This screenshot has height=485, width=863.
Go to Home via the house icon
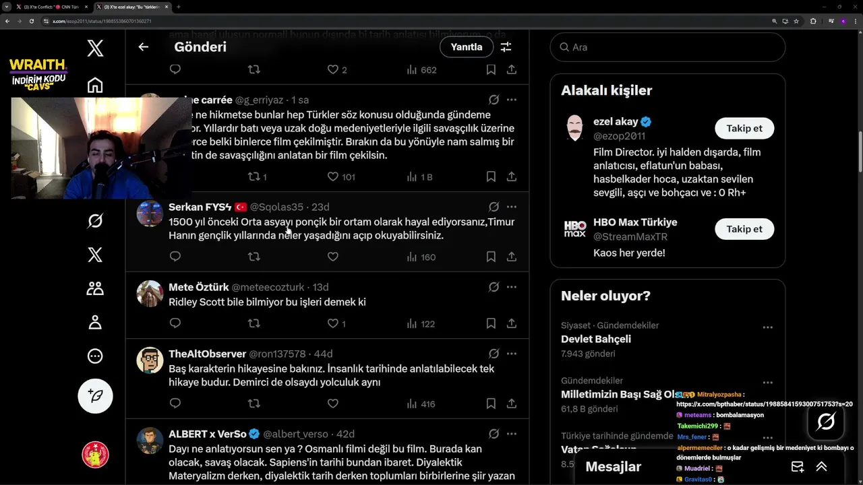(x=95, y=85)
